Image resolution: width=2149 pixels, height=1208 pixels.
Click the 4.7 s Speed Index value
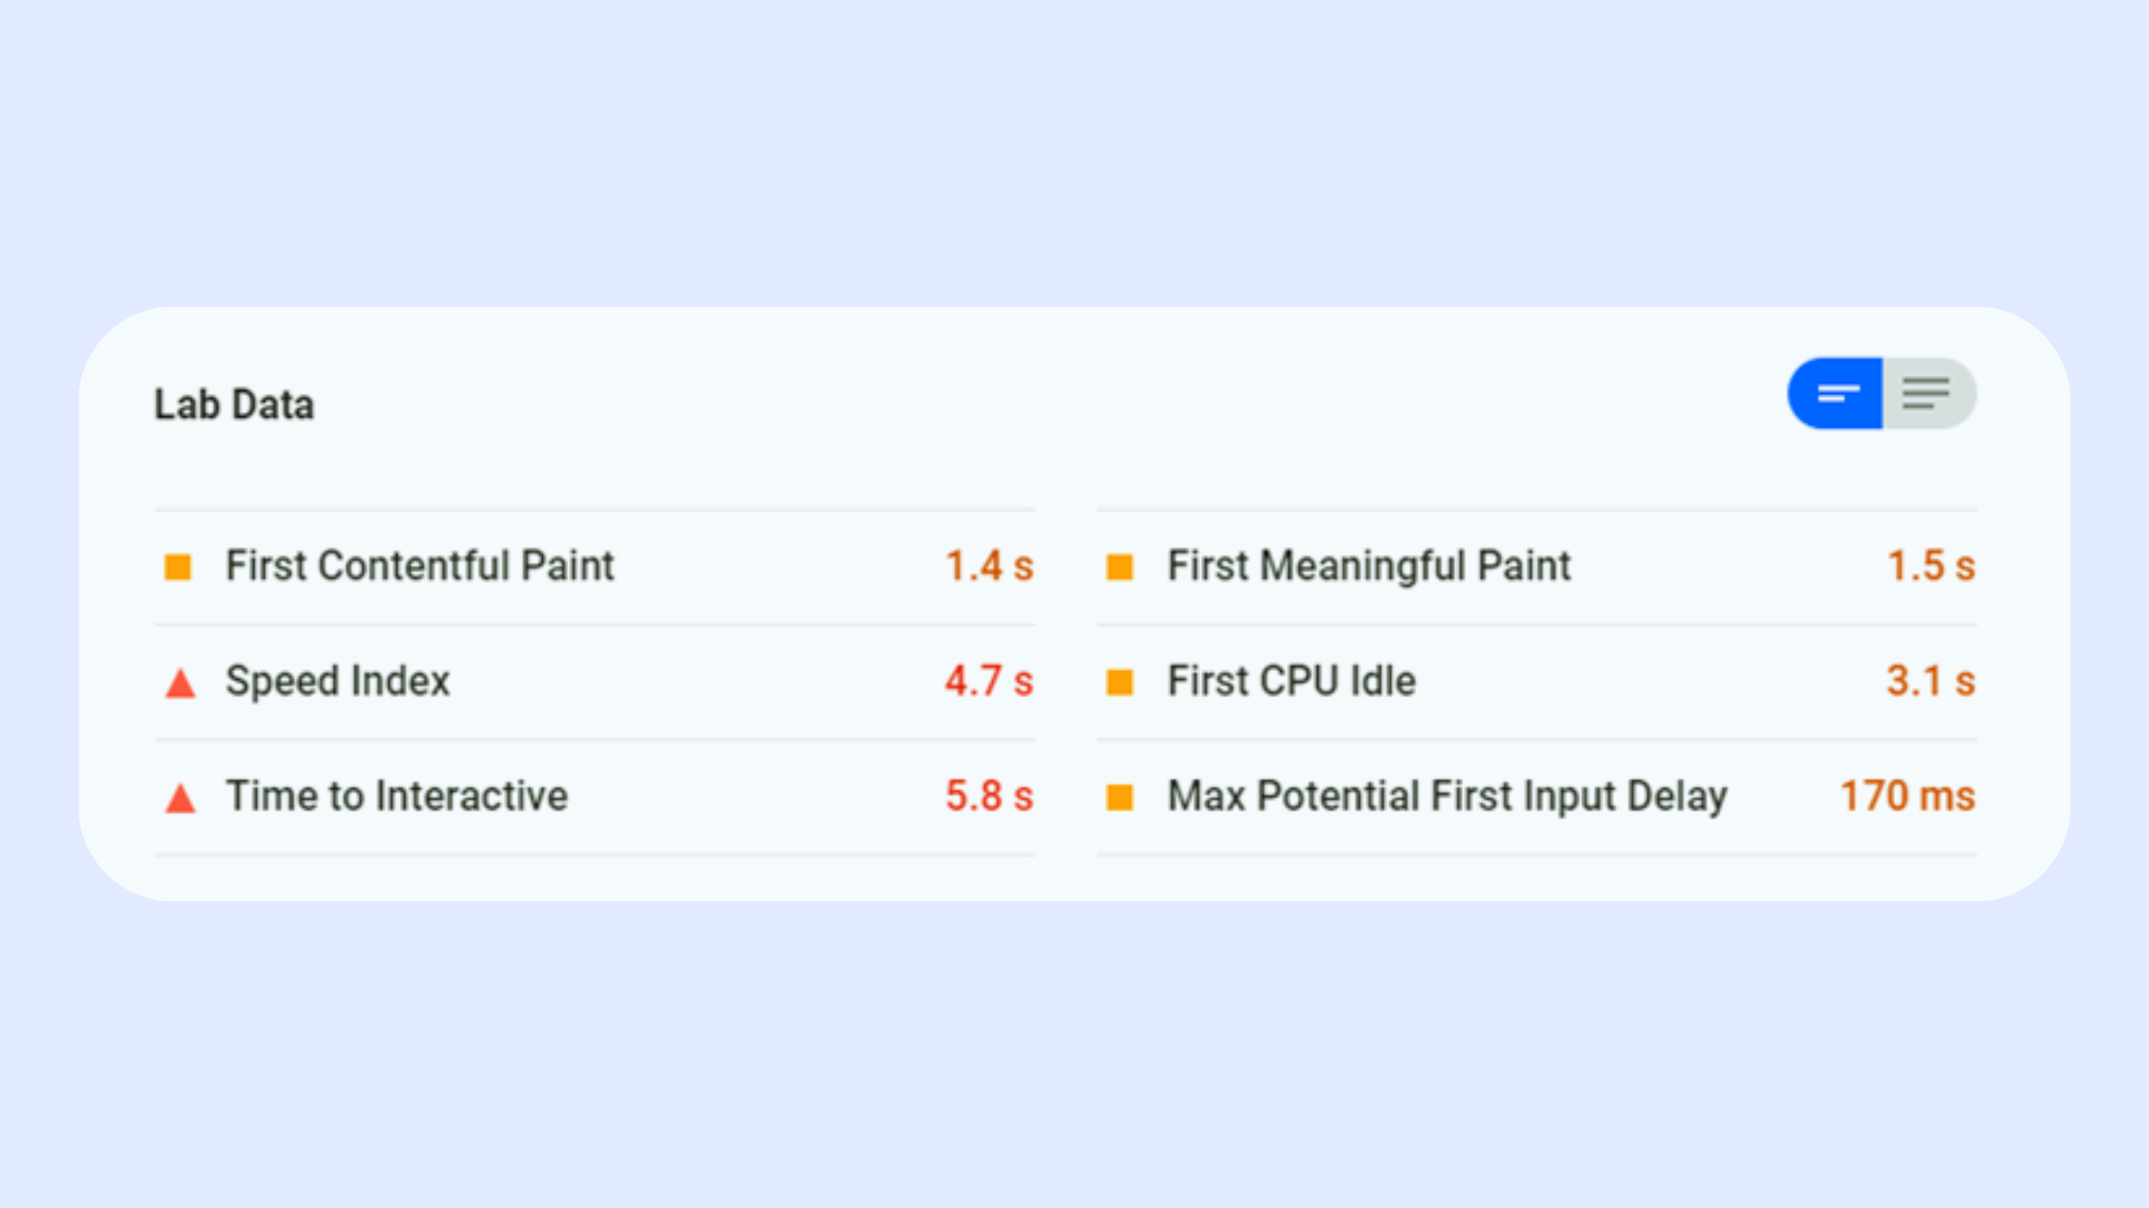pyautogui.click(x=989, y=681)
